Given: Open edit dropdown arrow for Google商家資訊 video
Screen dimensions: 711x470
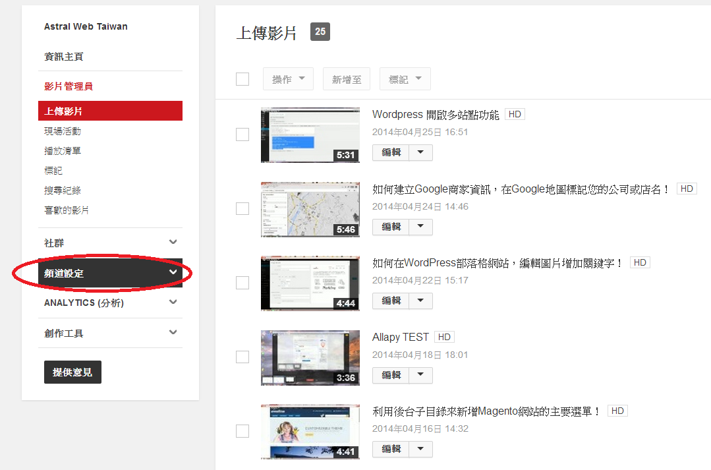Looking at the screenshot, I should point(420,227).
